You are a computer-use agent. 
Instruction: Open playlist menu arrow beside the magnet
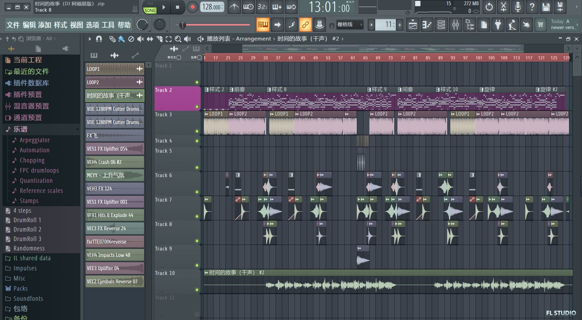[90, 39]
